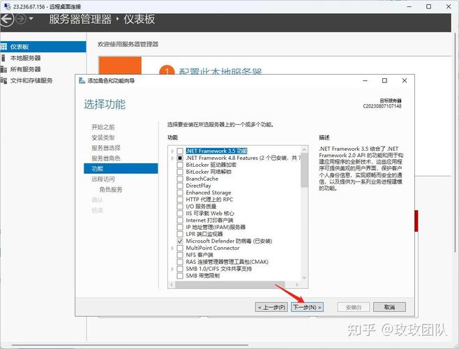Screen dimensions: 459x349
Task: Expand .NET Framework 4.8 Features tree node
Action: 172,158
